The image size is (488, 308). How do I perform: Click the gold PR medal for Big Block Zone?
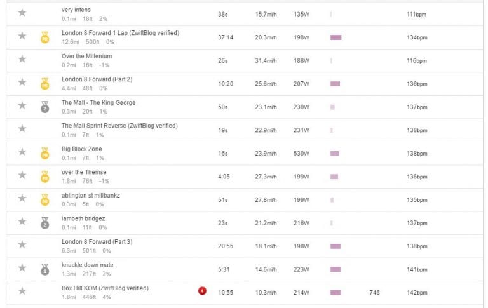(45, 154)
